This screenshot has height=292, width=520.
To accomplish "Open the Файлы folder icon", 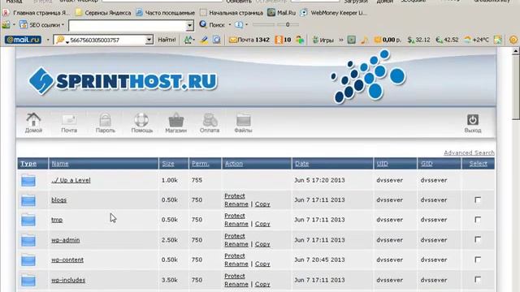I will click(243, 122).
